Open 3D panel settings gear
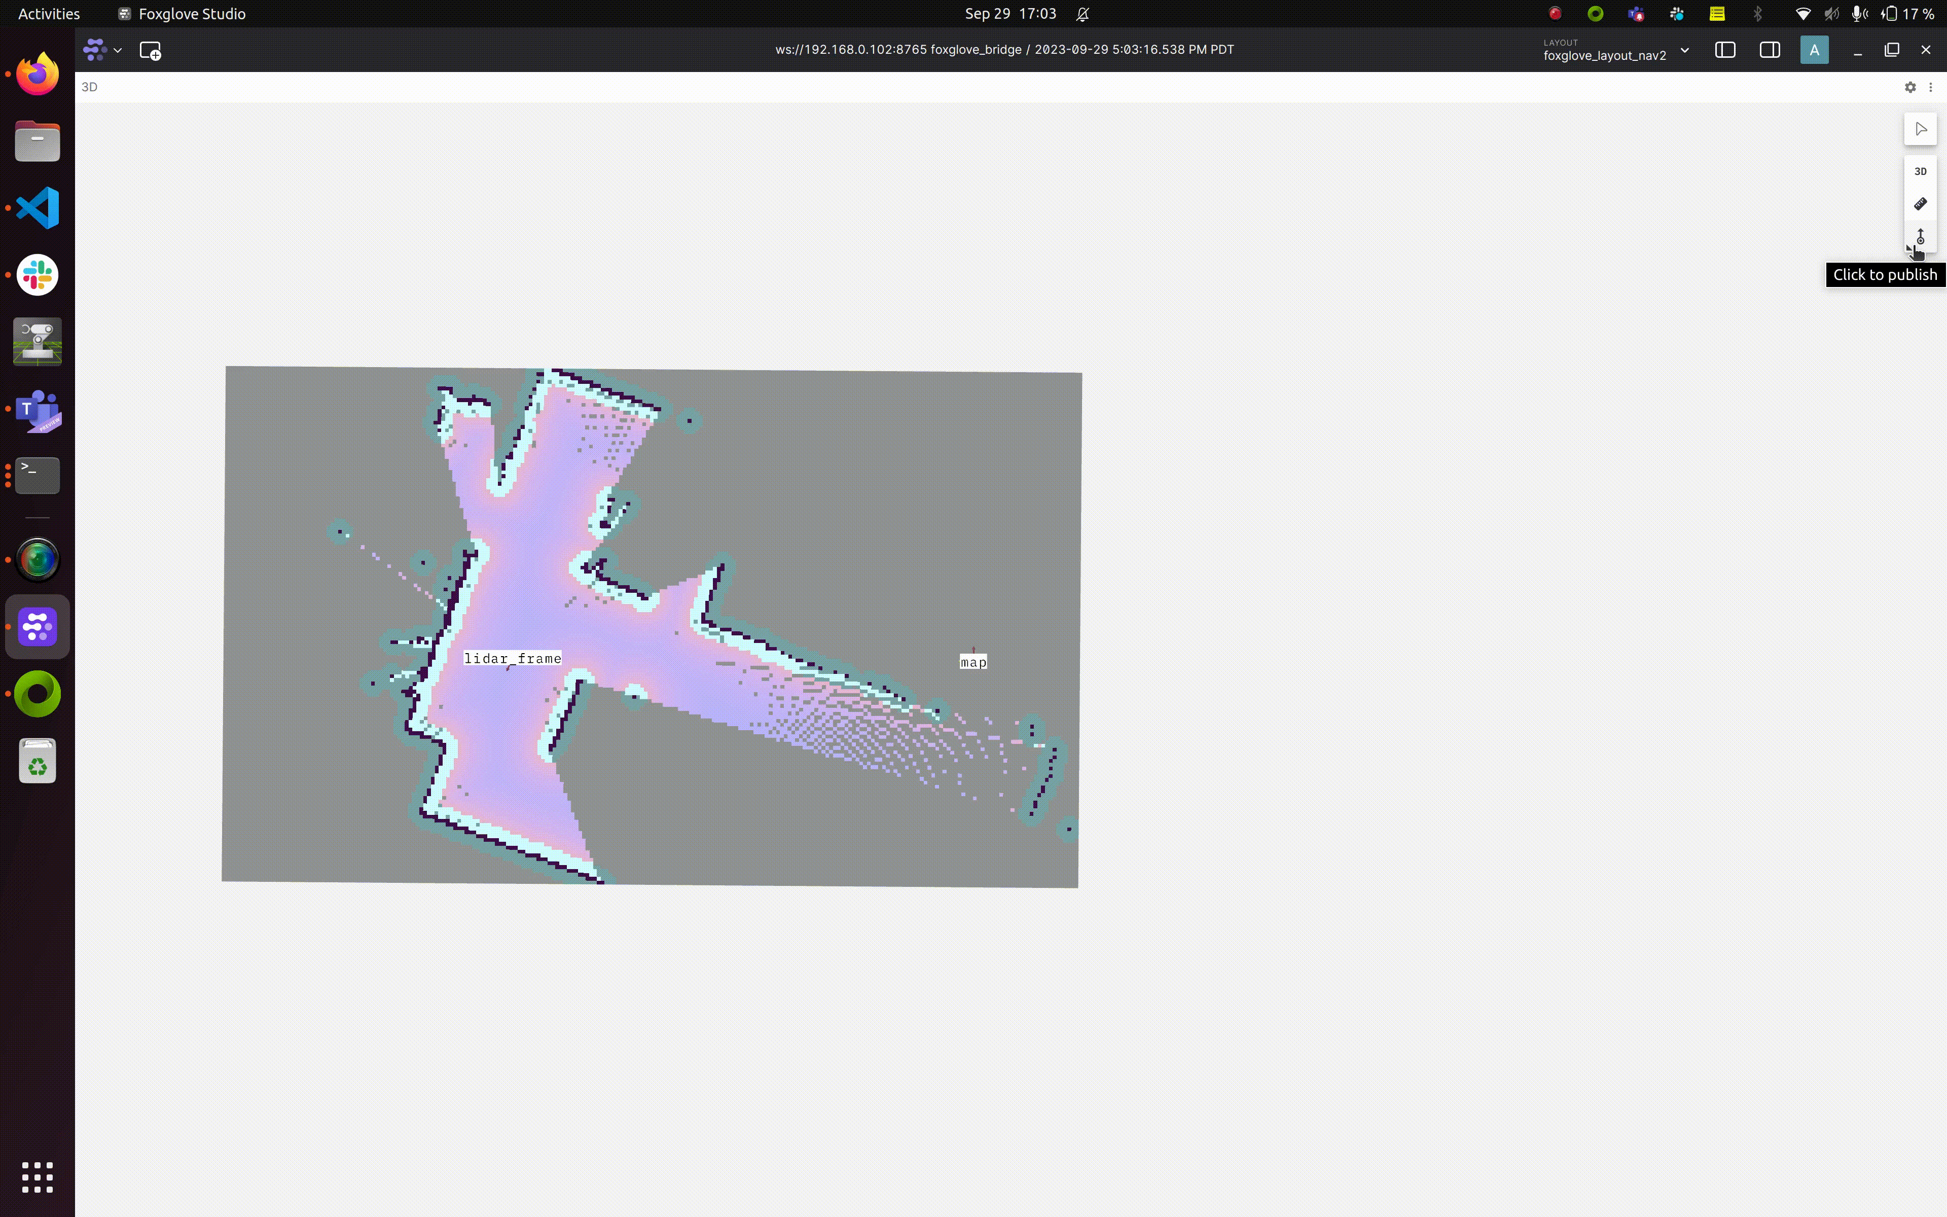1947x1217 pixels. (1909, 87)
